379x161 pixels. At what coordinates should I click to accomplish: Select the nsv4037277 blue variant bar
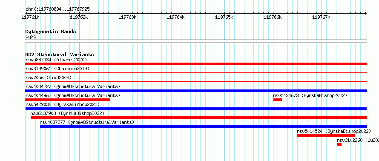coord(204,126)
